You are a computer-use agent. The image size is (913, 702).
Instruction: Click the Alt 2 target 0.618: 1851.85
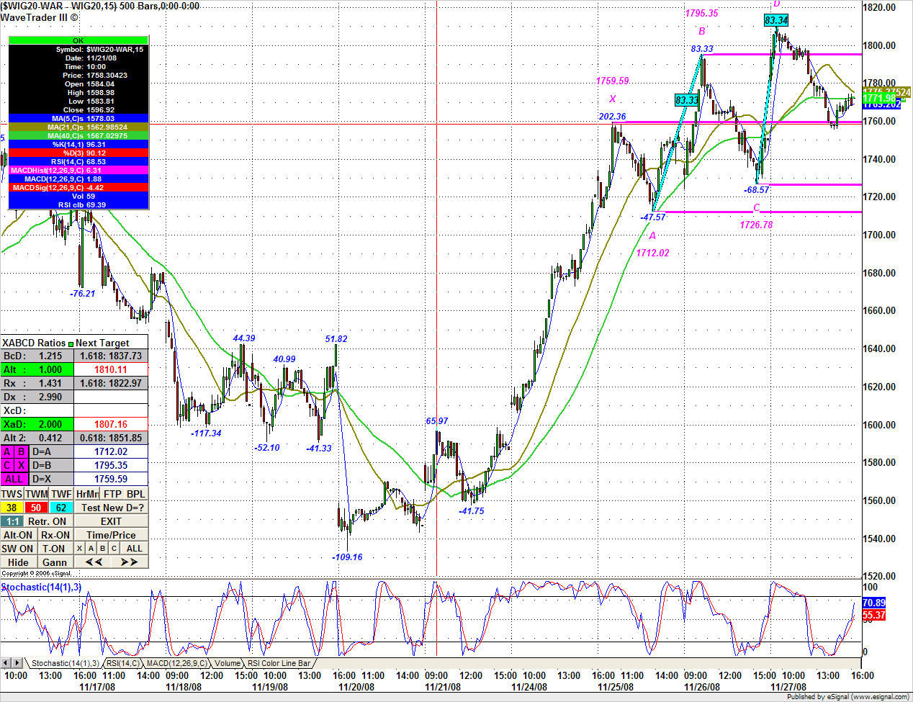111,438
